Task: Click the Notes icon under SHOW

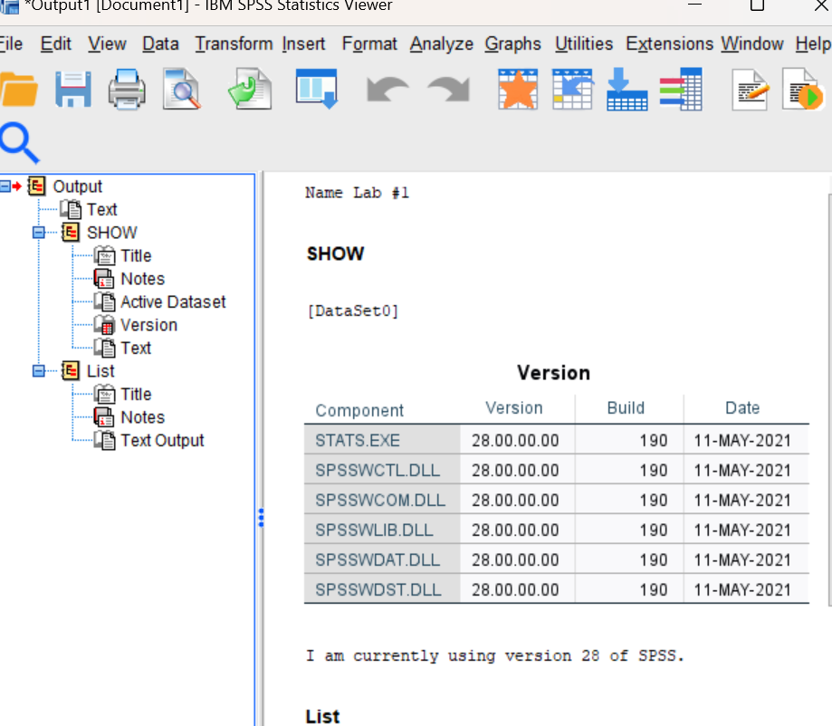Action: (x=104, y=279)
